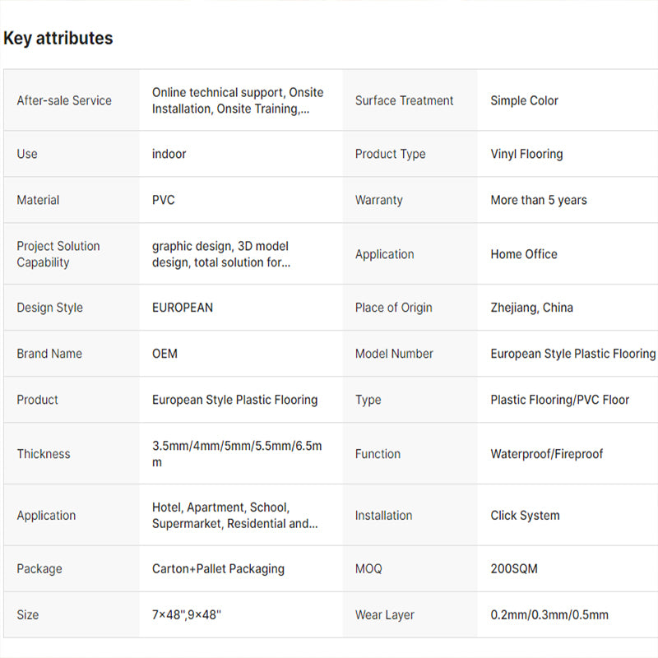The height and width of the screenshot is (658, 658).
Task: Click the truncated Hotel, Apartment, School text
Action: [234, 516]
